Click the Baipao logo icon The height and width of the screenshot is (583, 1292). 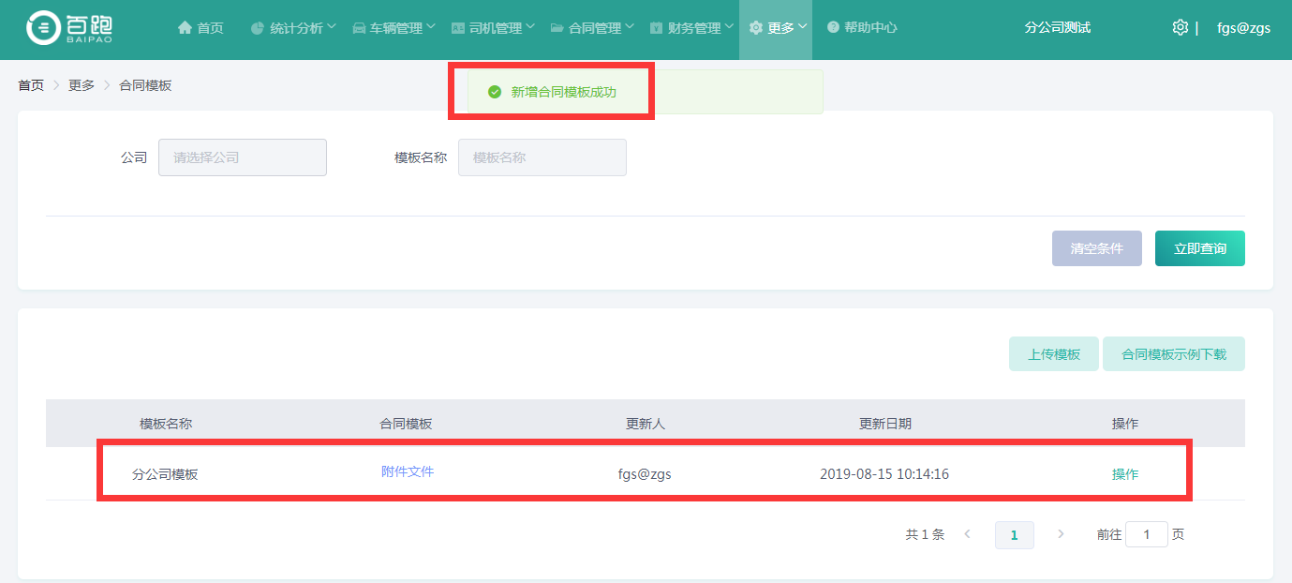tap(43, 28)
